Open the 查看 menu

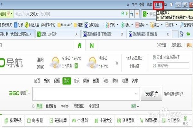(x=142, y=5)
